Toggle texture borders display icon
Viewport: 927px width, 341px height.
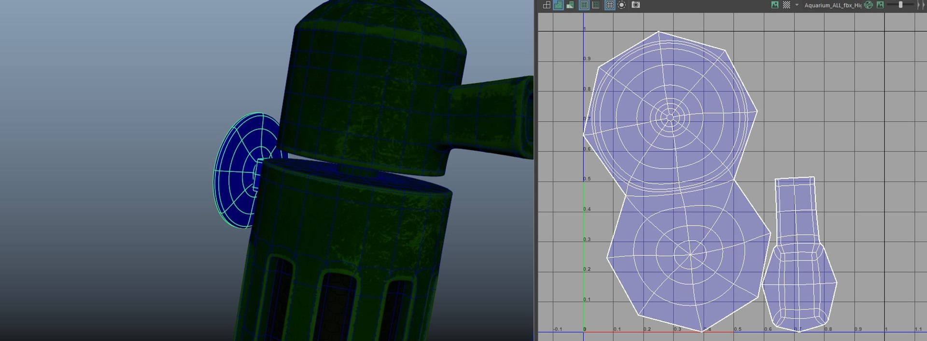pos(584,5)
